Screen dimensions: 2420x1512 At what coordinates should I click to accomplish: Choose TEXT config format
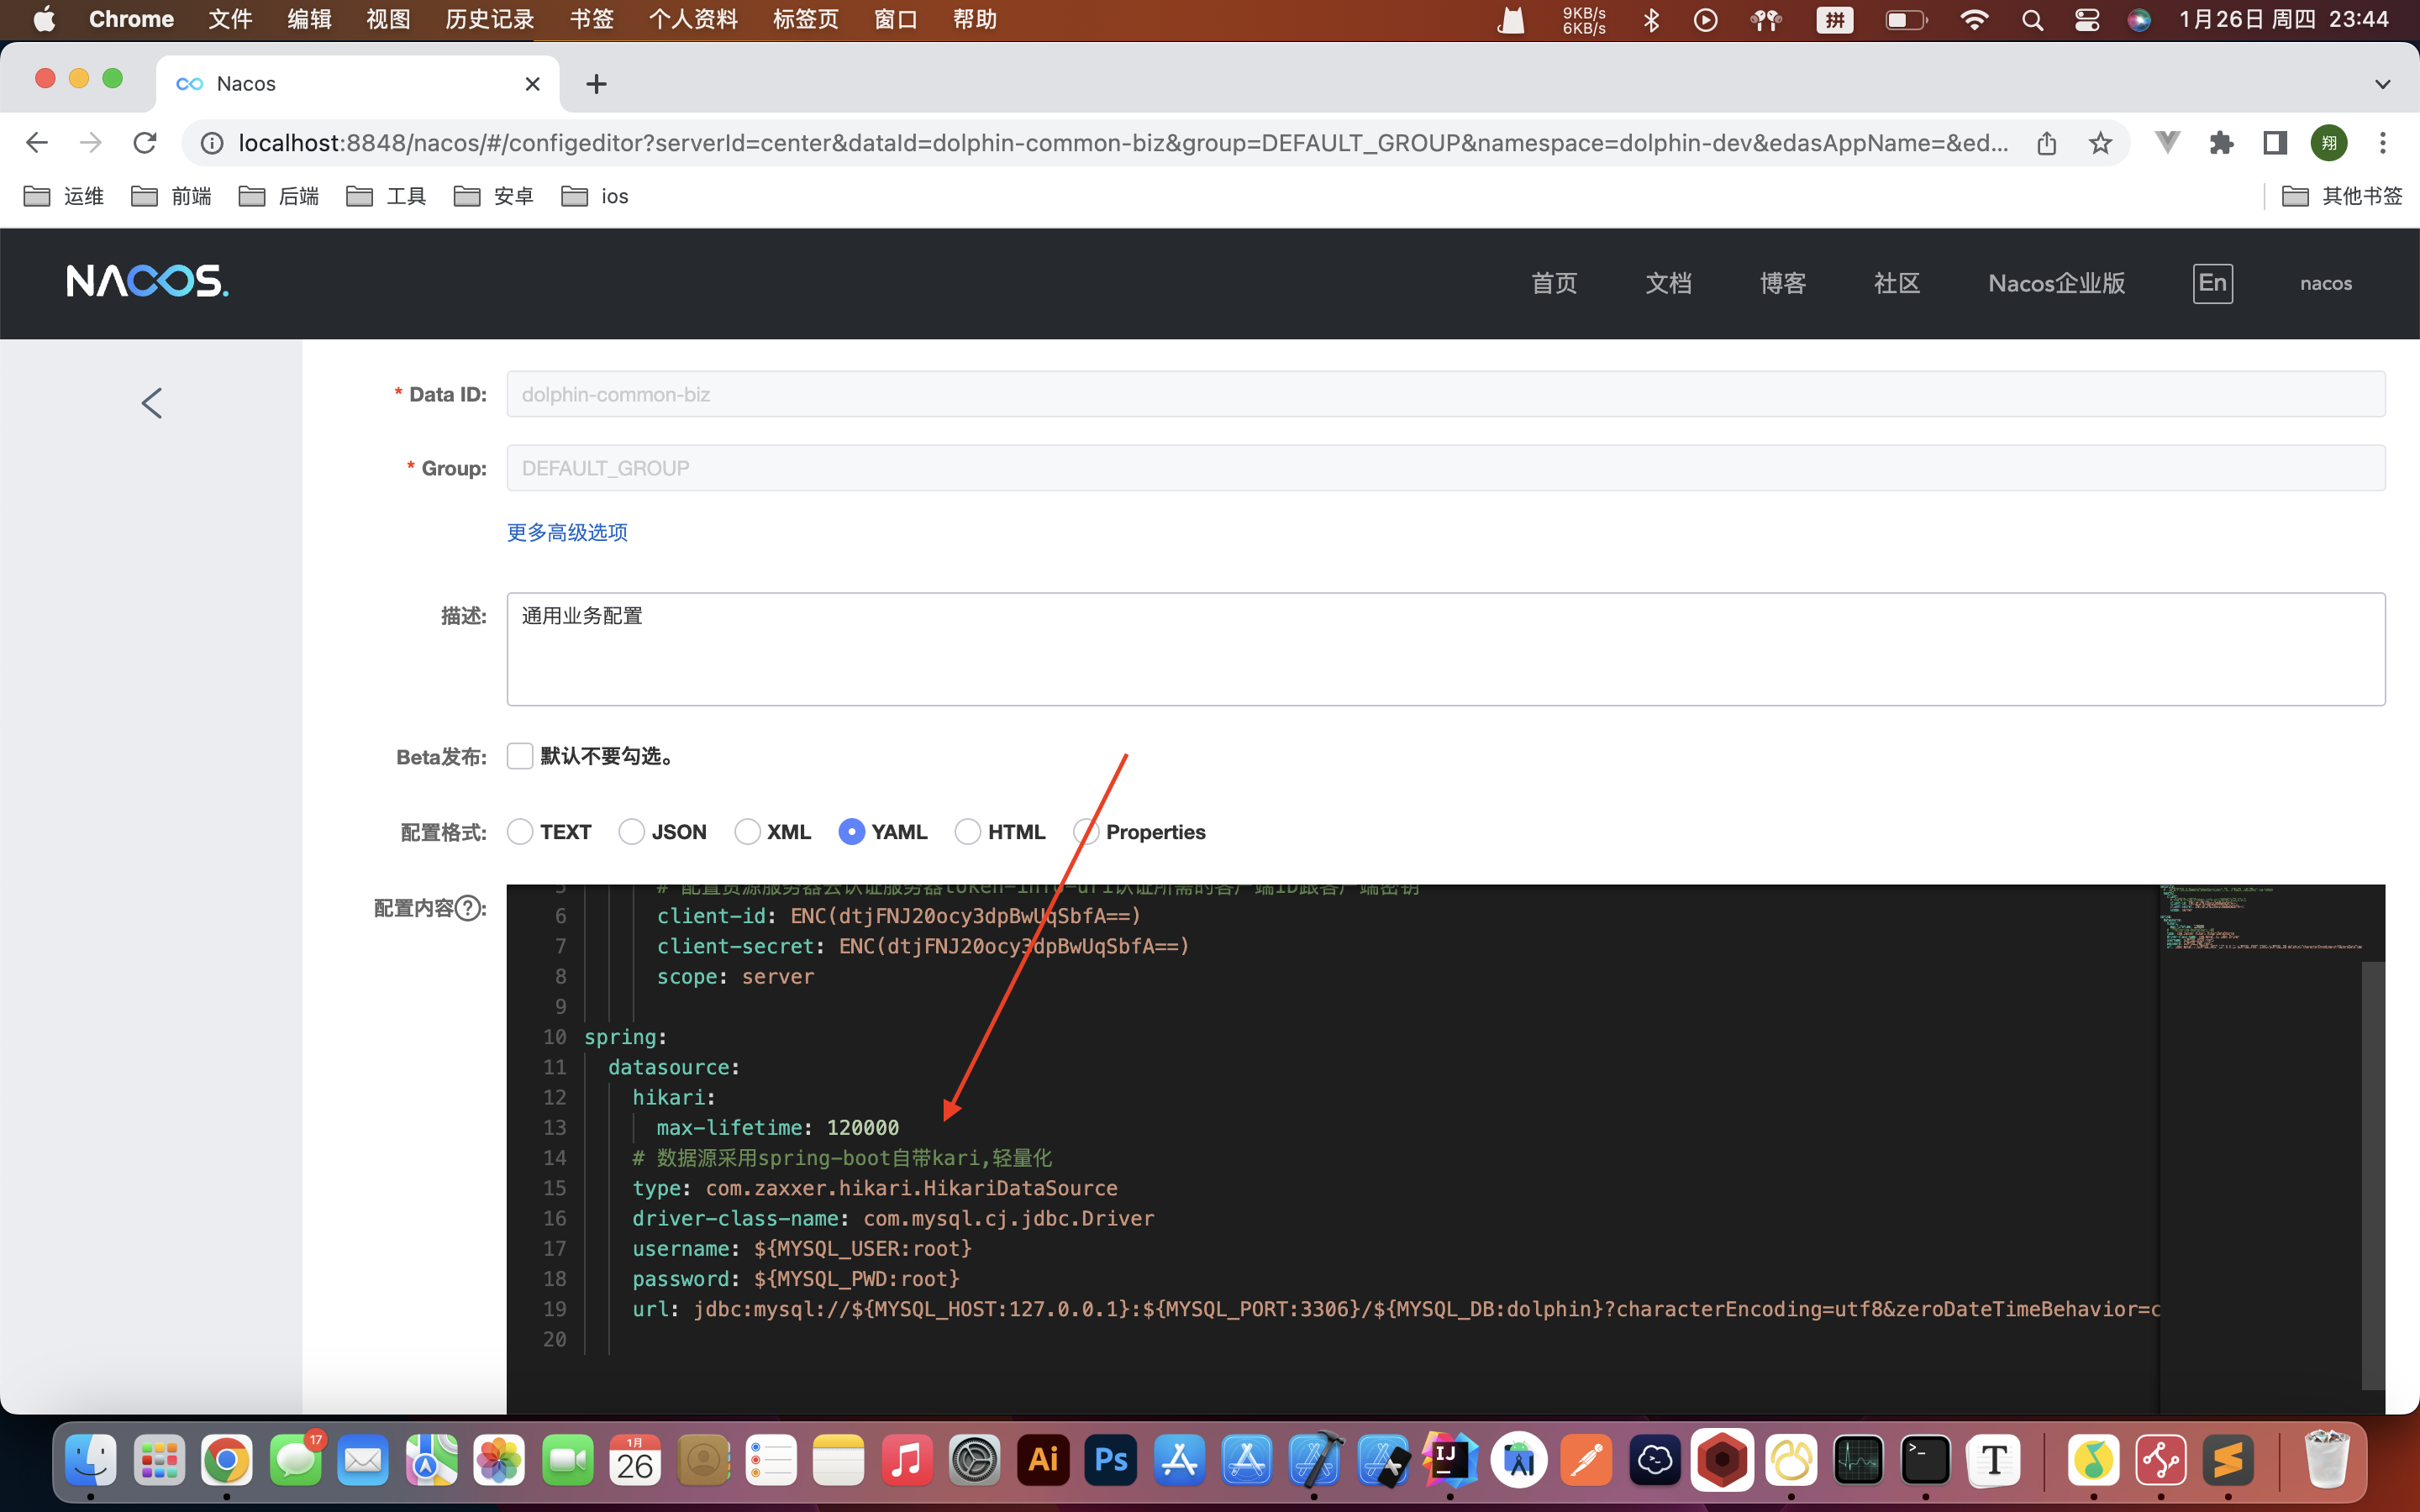[x=520, y=832]
